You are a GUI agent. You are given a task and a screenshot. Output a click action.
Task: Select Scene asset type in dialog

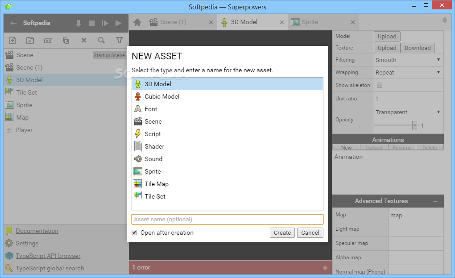[x=227, y=121]
